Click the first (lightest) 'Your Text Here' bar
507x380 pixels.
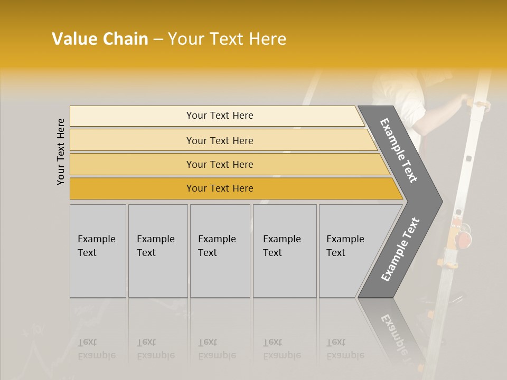(217, 116)
